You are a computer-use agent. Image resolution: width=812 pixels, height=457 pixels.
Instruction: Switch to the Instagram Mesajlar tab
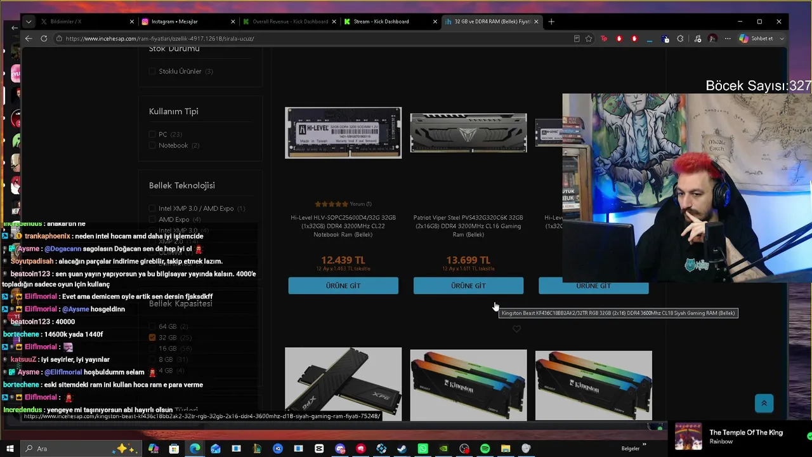coord(188,22)
